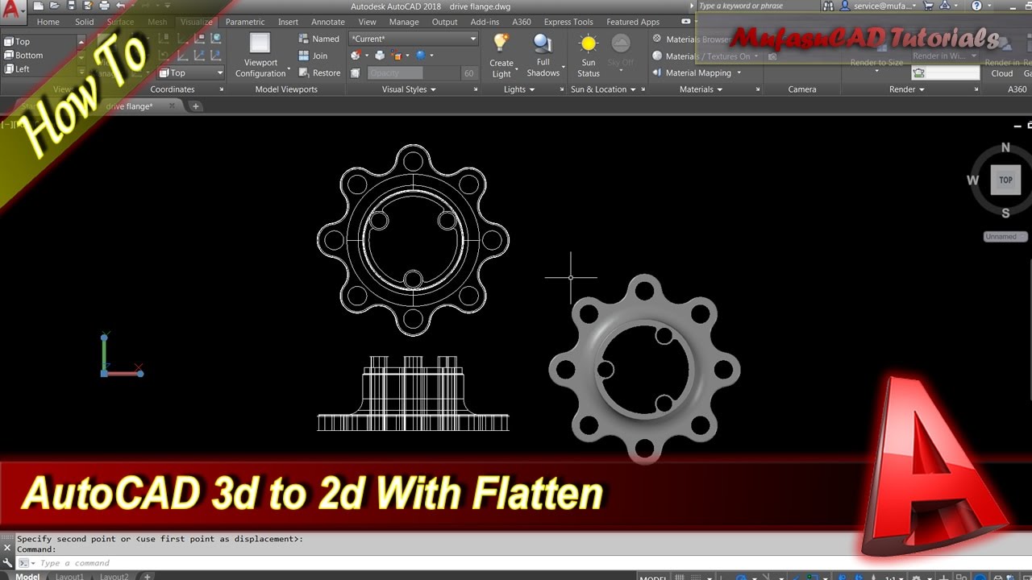Switch to the Home ribbon tab
The height and width of the screenshot is (580, 1032).
pyautogui.click(x=48, y=22)
